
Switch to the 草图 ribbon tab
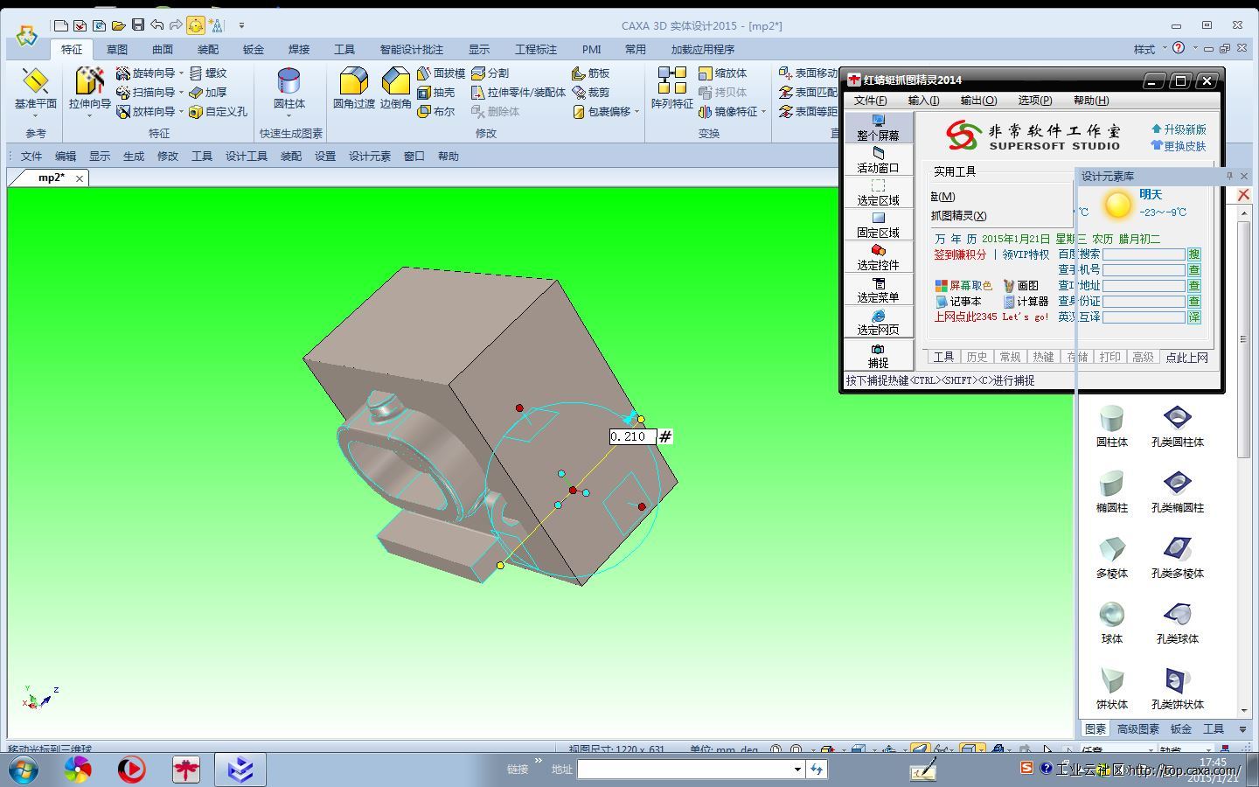pos(117,50)
